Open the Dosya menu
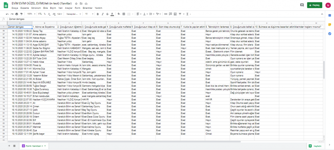334x150 pixels. 15,7
